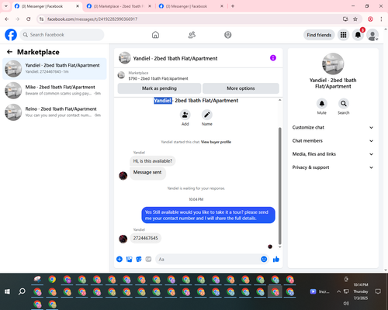388x310 pixels.
Task: Go to the Home feed icon
Action: [155, 35]
